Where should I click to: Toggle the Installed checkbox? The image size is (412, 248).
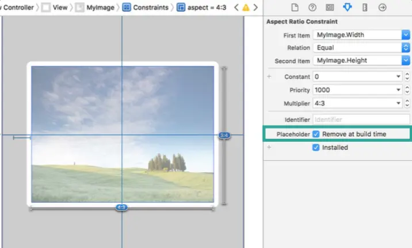pos(316,148)
